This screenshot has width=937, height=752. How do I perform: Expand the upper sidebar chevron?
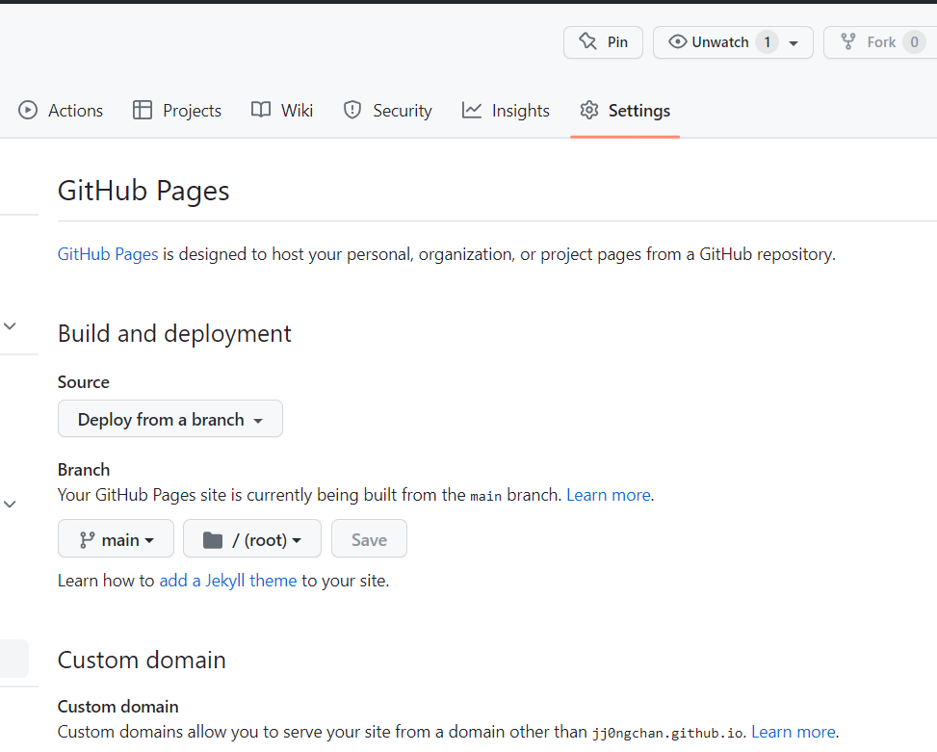[11, 326]
